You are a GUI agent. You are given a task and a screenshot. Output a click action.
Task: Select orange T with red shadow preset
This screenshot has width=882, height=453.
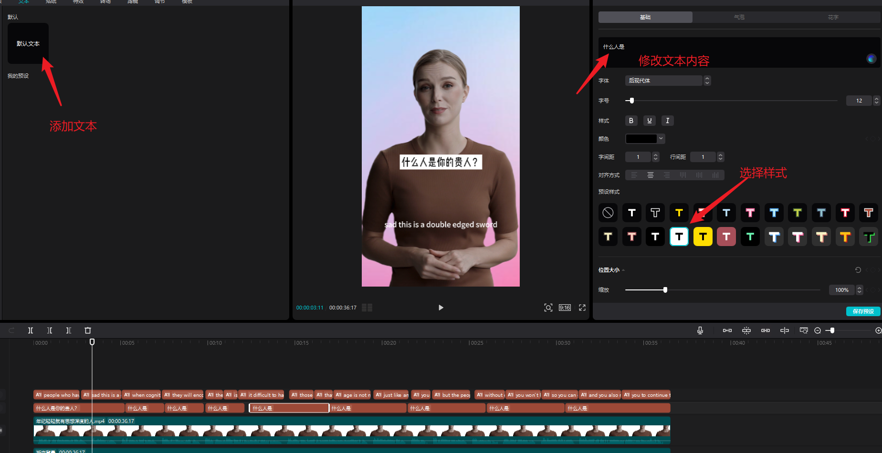tap(845, 237)
